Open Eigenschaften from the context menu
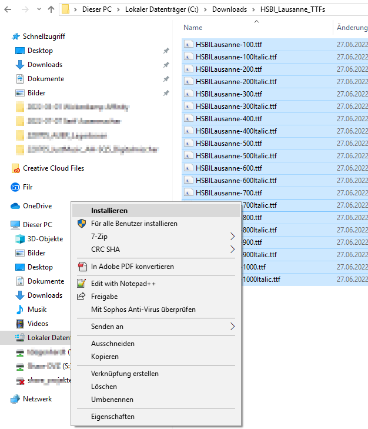368x429 pixels. pos(112,417)
